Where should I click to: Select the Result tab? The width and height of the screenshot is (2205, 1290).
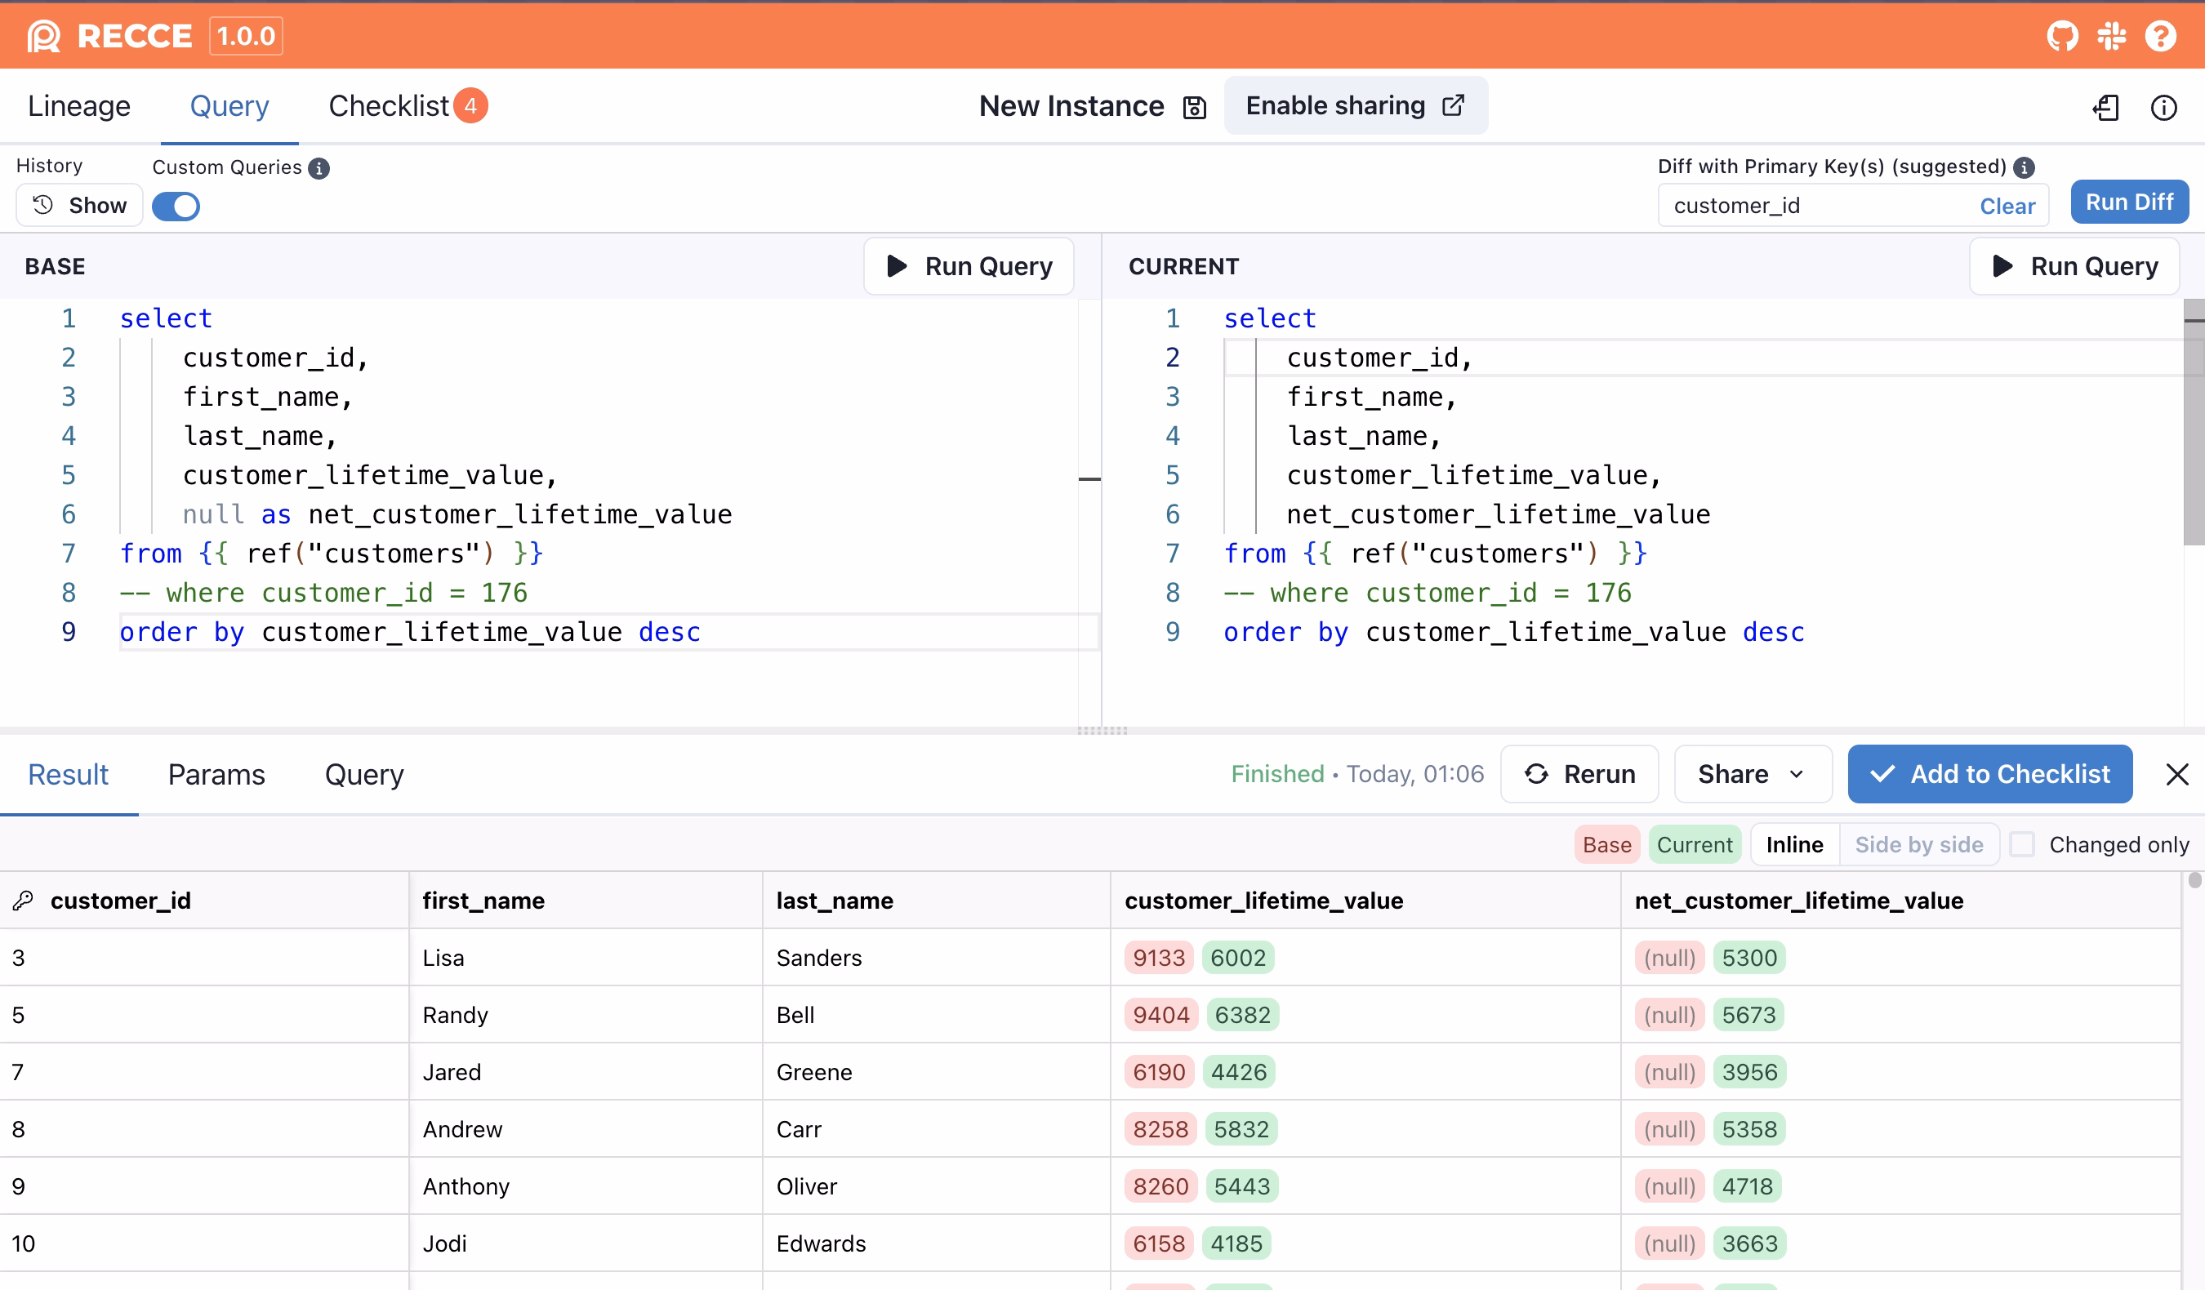[69, 775]
